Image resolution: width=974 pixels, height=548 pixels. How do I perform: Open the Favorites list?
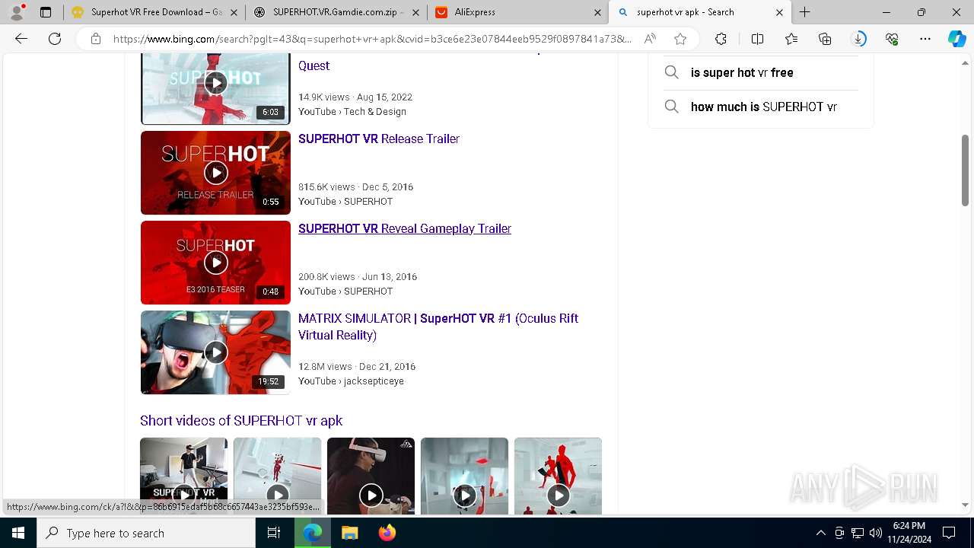[791, 39]
